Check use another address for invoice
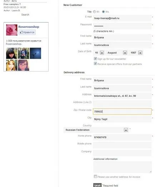 [95, 176]
